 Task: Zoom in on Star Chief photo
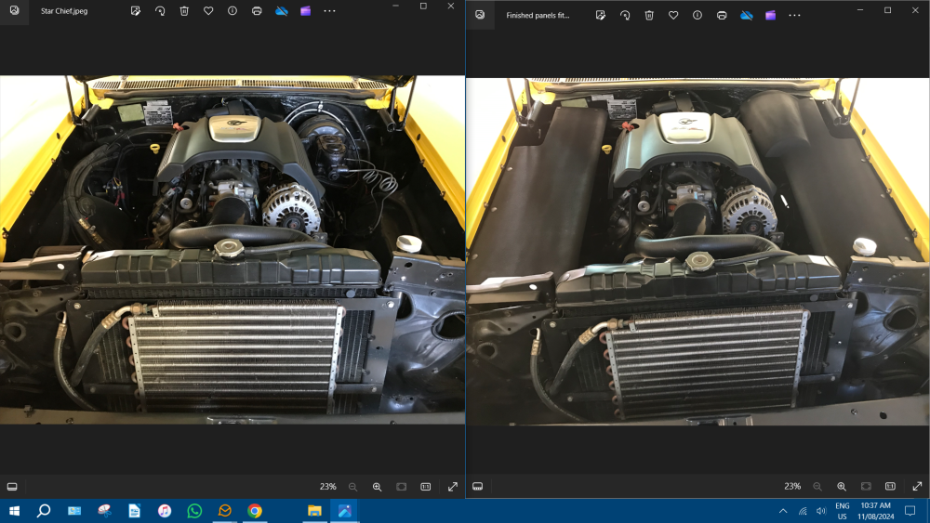[378, 487]
